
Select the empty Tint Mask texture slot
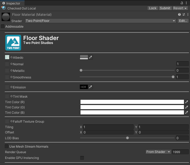pos(7,96)
